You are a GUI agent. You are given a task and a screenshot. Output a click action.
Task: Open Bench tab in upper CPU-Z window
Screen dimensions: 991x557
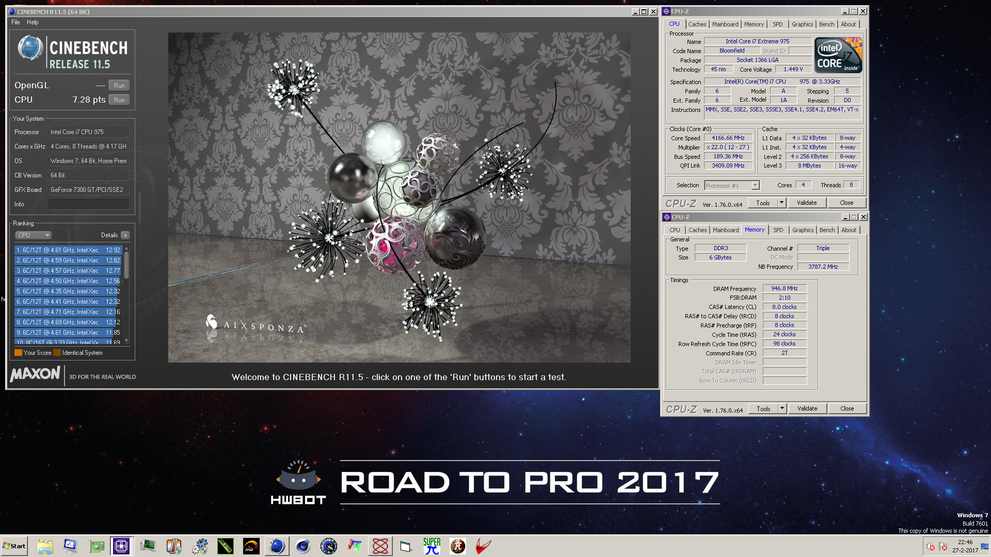(x=826, y=24)
